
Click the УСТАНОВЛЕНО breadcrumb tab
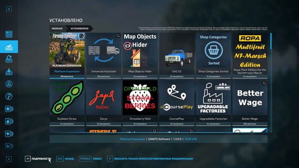coord(79,28)
